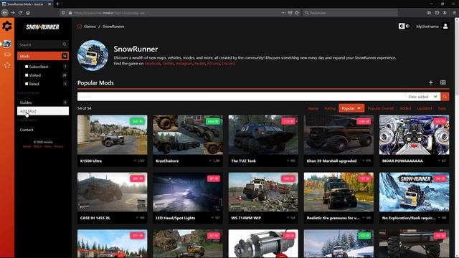Click the reader/pocket icon in the address bar
This screenshot has width=459, height=258.
[x=290, y=13]
